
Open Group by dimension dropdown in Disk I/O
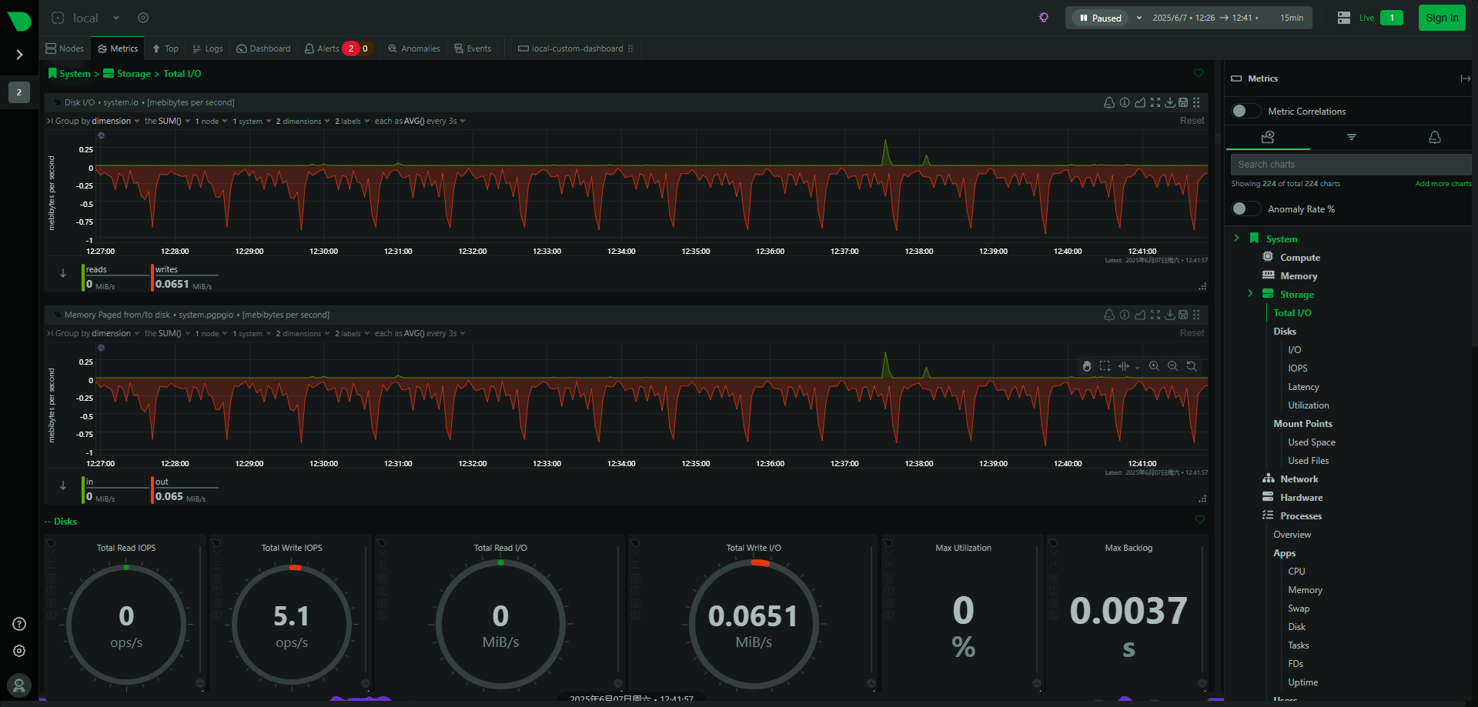[97, 122]
